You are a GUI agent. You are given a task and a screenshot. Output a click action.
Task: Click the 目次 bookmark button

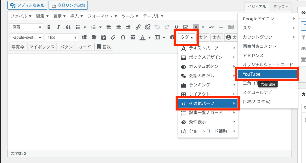104,47
